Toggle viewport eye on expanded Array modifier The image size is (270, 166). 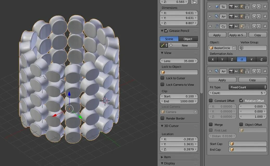pyautogui.click(x=236, y=71)
